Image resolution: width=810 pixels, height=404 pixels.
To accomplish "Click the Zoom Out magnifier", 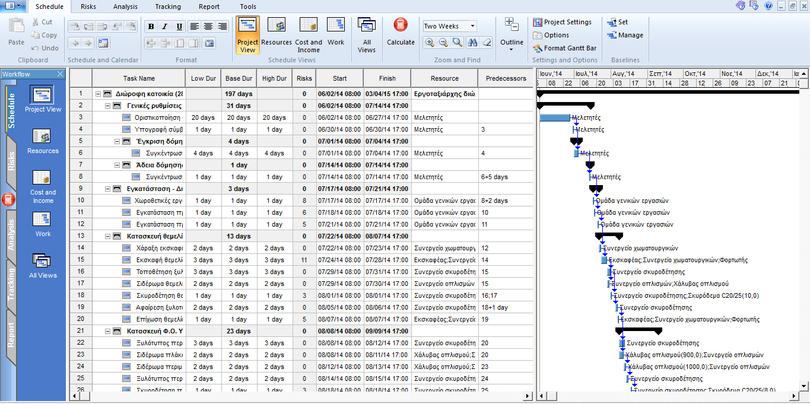I will click(443, 43).
